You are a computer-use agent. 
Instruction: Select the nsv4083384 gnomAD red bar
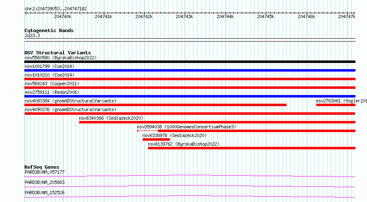pyautogui.click(x=155, y=105)
